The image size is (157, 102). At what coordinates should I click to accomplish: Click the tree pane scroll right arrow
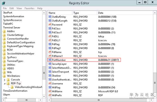tap(40, 100)
